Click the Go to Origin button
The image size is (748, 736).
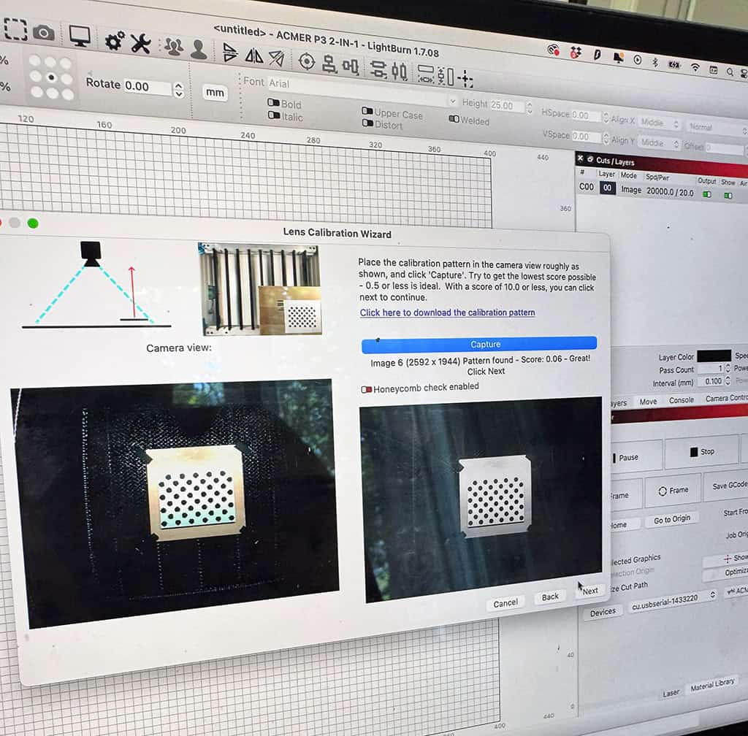[x=672, y=520]
